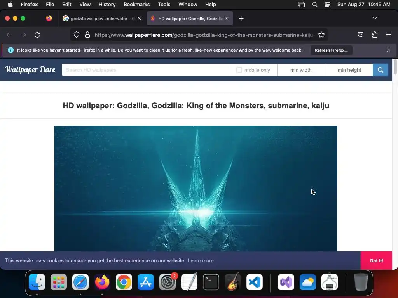Open Stage Manager icon in menu bar
Screen dimensions: 398x298
tap(302, 5)
